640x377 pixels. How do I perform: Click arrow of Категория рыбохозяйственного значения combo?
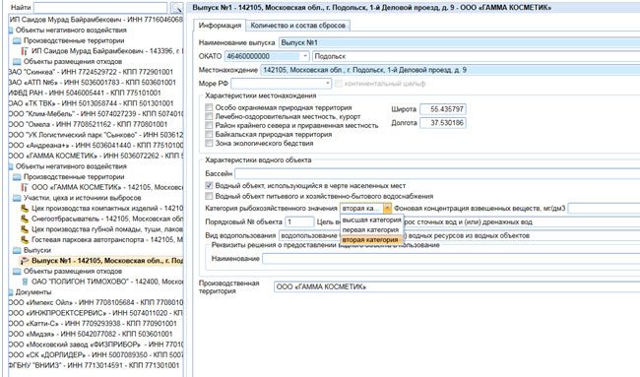387,209
